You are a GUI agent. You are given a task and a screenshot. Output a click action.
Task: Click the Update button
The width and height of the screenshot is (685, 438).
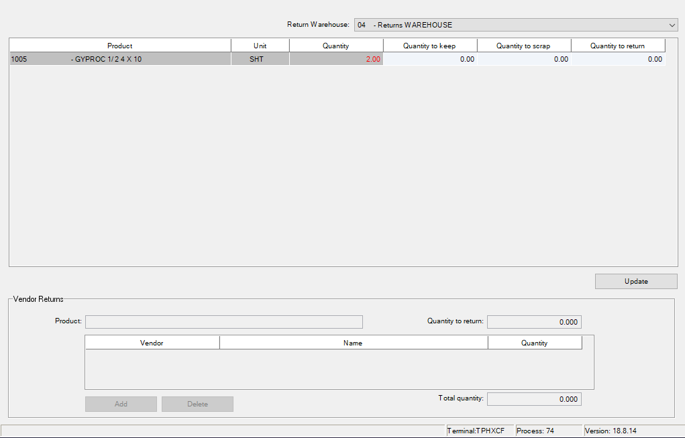tap(635, 282)
